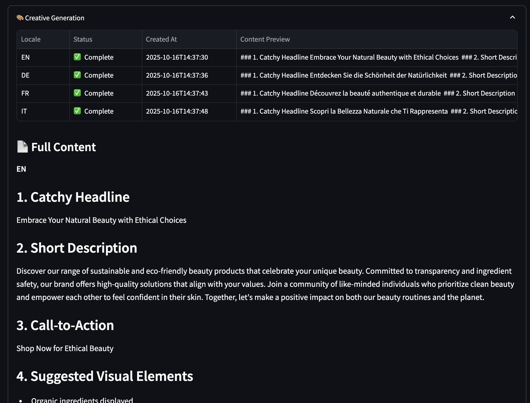530x403 pixels.
Task: Click the Shop Now for Ethical Beauty text
Action: (x=65, y=349)
